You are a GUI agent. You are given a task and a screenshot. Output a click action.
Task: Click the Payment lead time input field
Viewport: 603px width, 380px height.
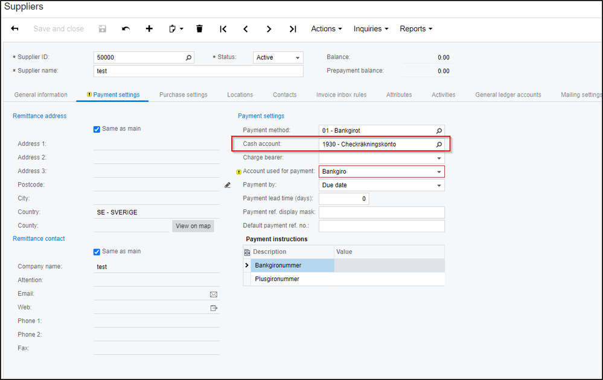[x=343, y=199]
